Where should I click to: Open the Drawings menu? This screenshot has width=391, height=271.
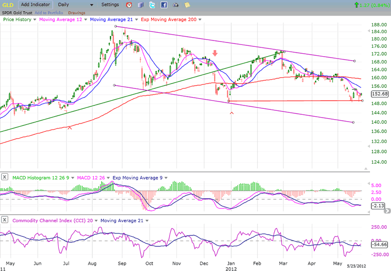coord(77,13)
